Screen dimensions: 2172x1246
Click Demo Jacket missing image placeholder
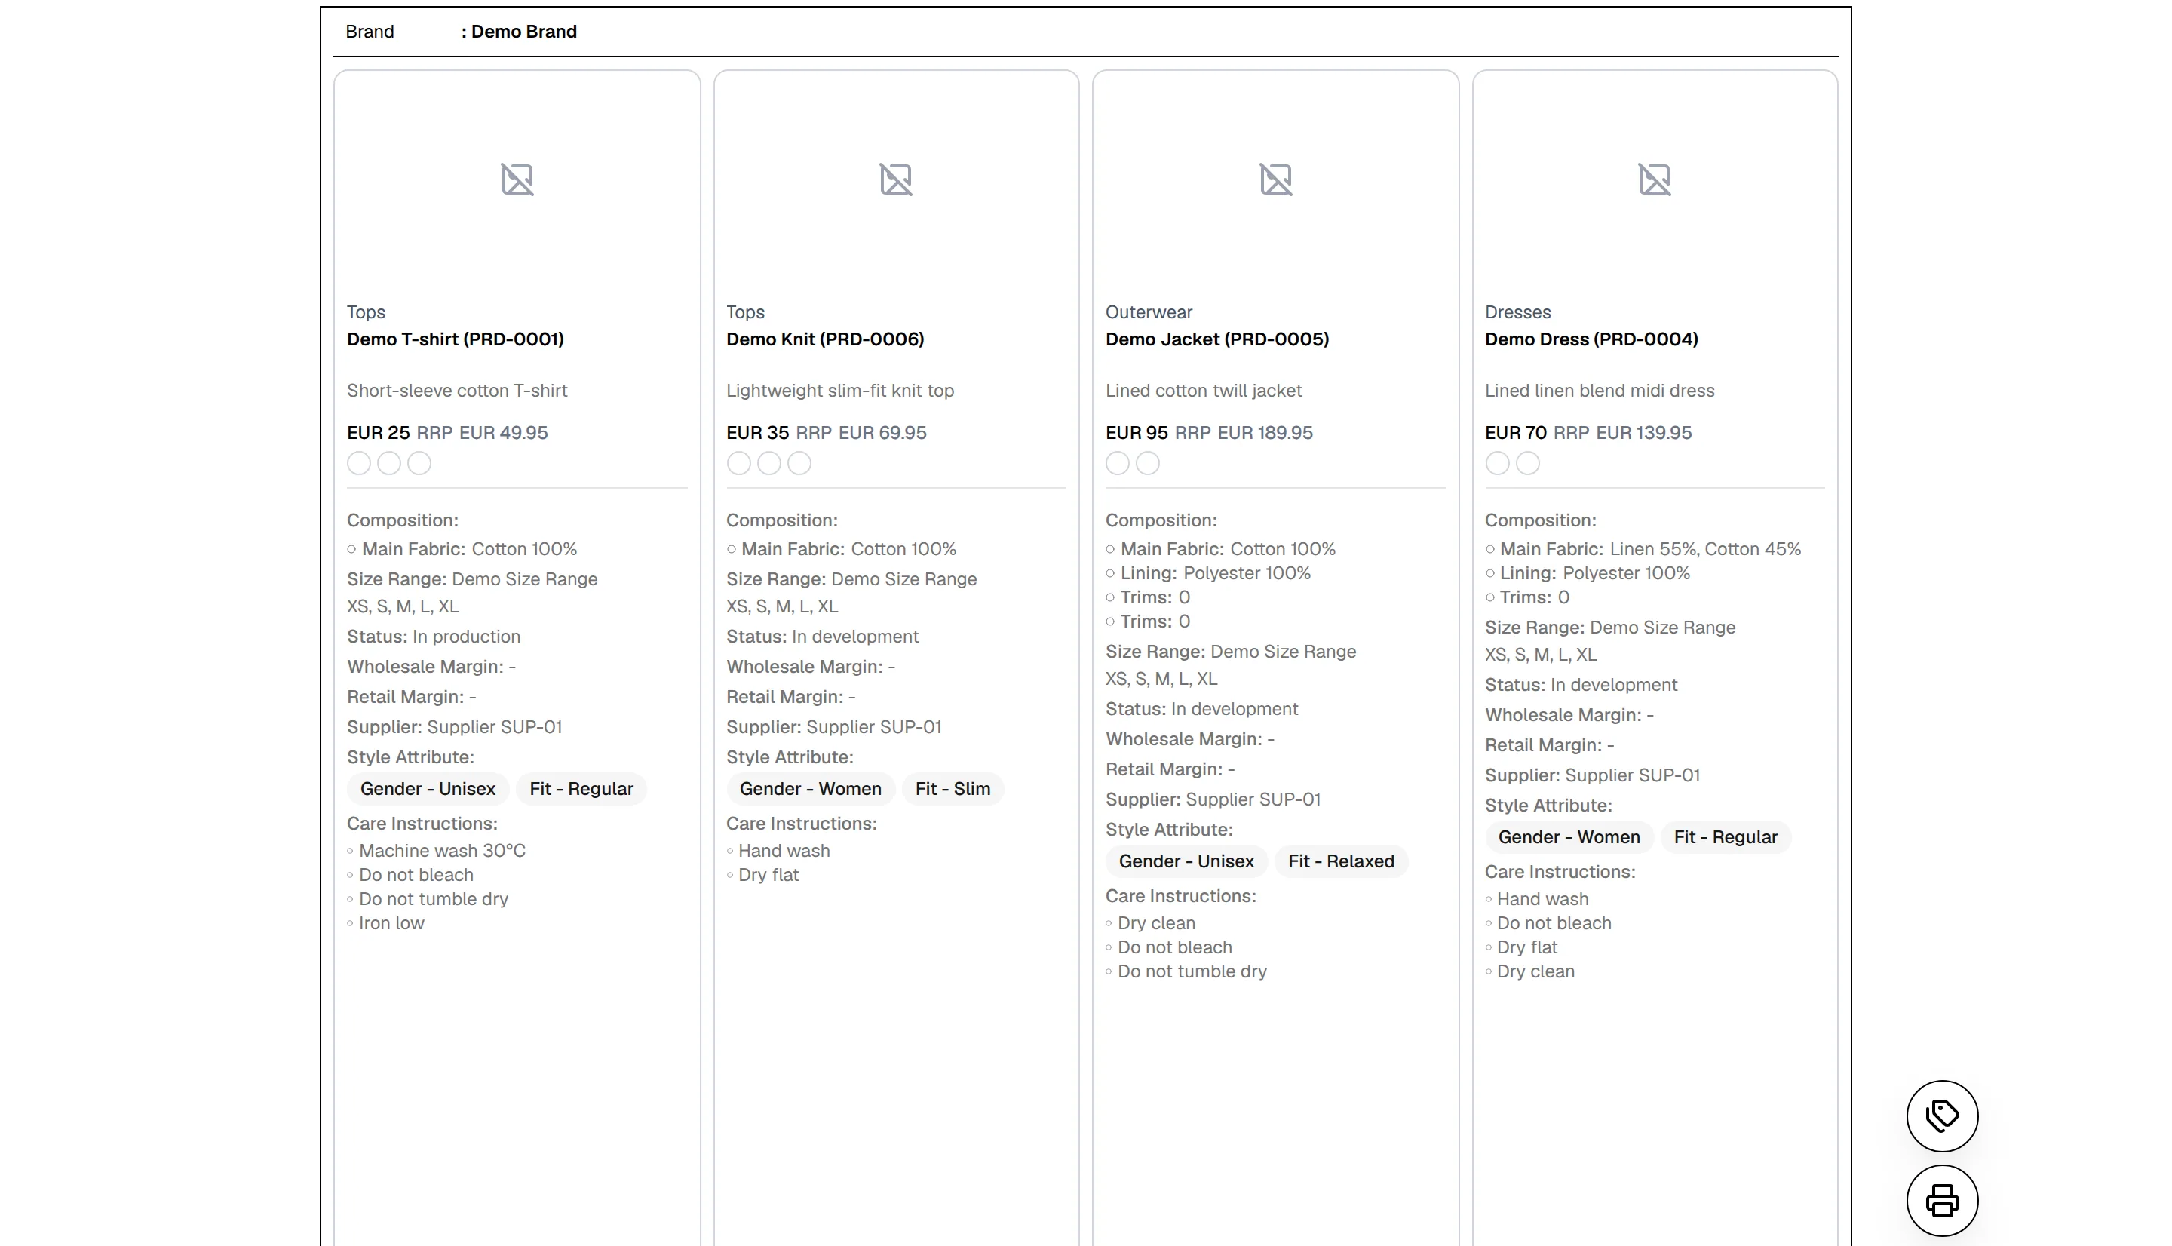point(1275,180)
